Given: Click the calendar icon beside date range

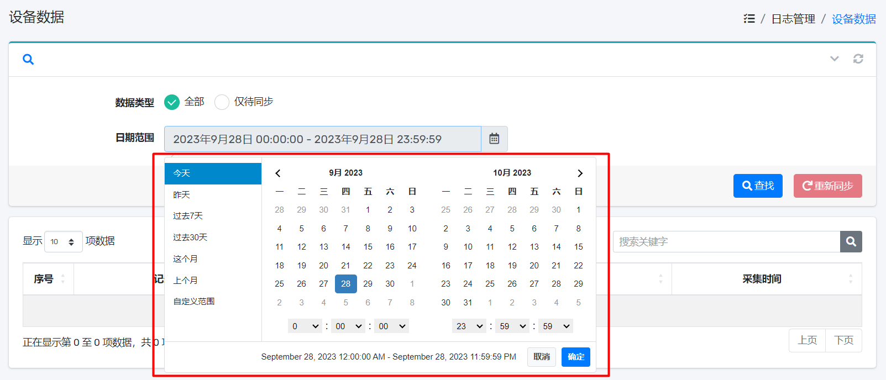Looking at the screenshot, I should 494,139.
